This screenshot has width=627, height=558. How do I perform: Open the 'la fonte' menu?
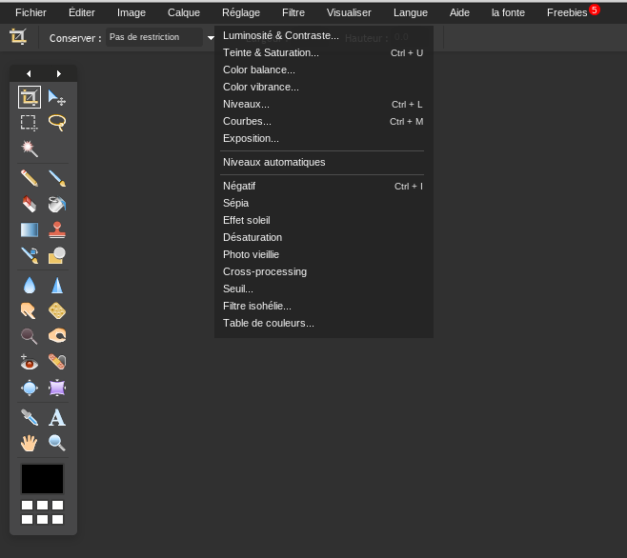pyautogui.click(x=508, y=12)
